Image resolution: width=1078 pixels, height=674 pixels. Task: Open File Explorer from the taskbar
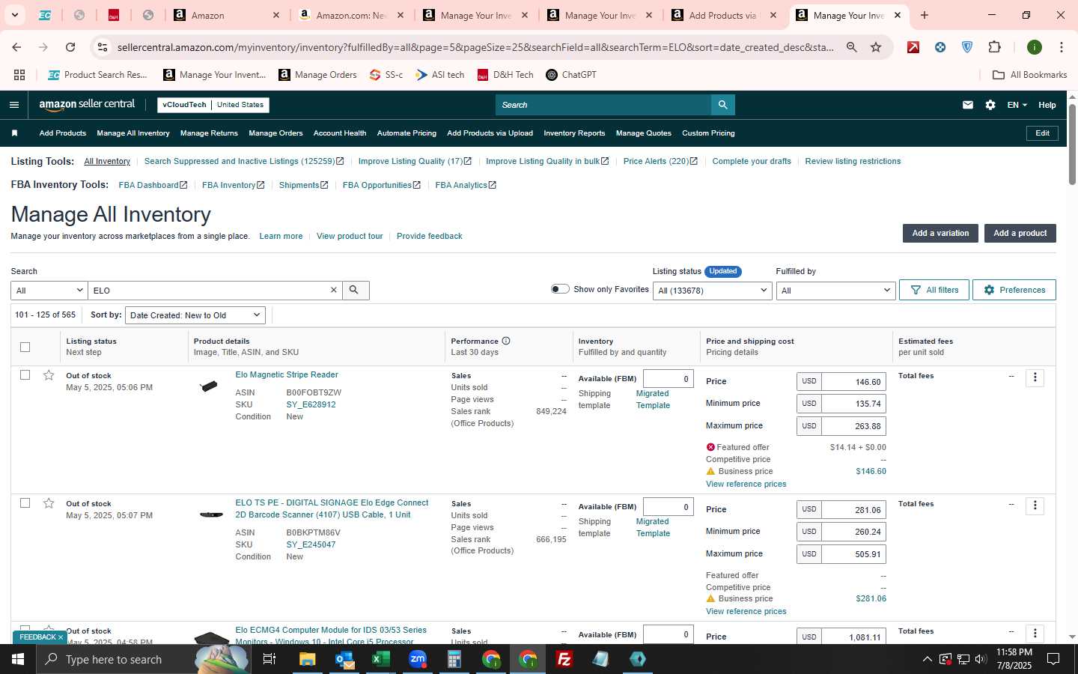308,659
